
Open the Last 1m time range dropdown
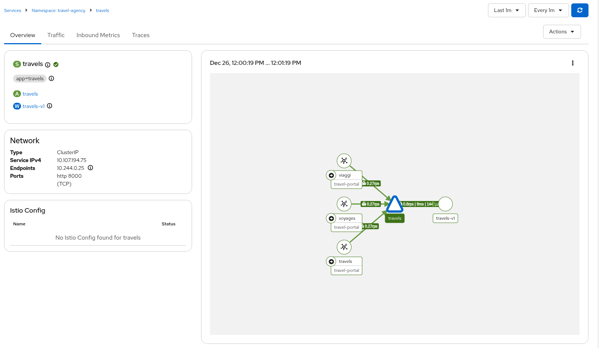click(506, 10)
